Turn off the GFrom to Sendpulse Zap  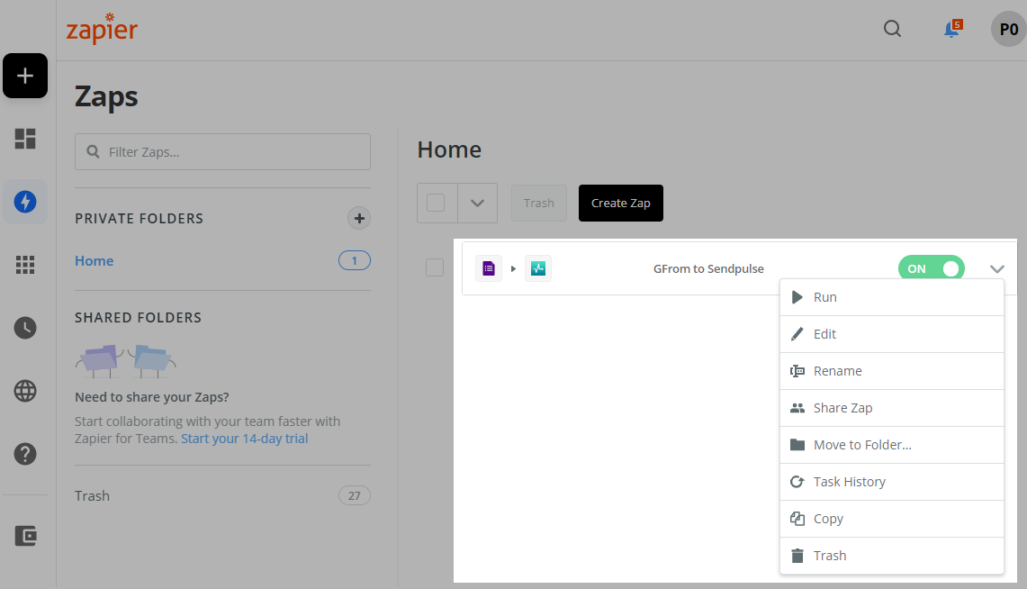point(932,267)
